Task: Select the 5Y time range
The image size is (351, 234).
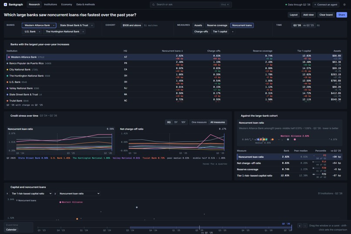Action: pyautogui.click(x=176, y=122)
